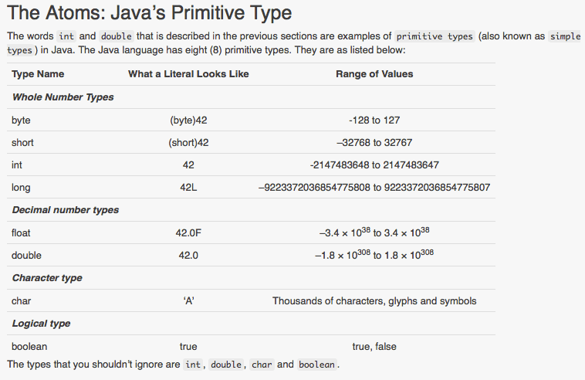Select the "float" type name cell
Screen dimensions: 585x380
click(22, 232)
